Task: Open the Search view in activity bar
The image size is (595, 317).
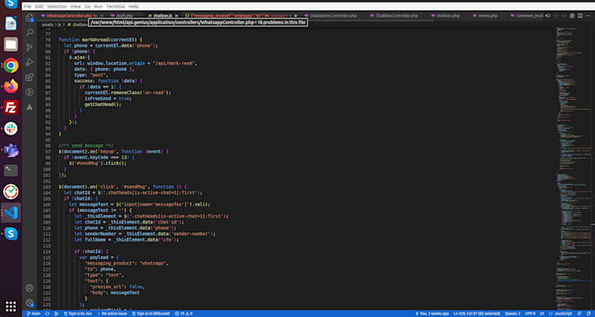Action: 29,32
